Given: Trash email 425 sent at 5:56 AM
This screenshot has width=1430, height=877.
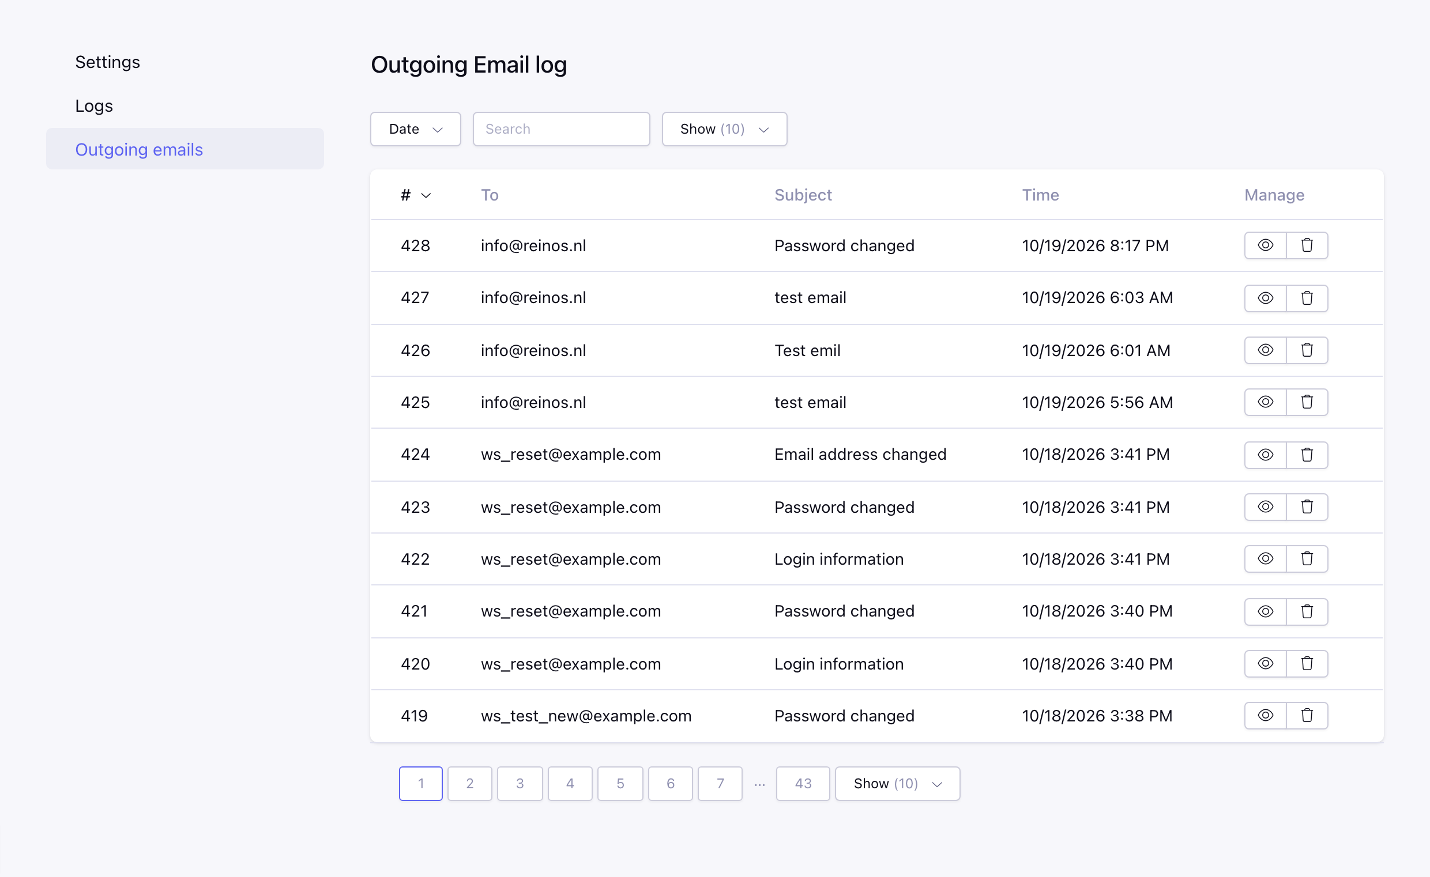Looking at the screenshot, I should 1307,402.
